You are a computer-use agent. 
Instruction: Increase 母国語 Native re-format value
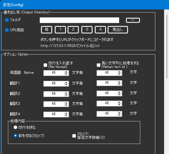coord(66,72)
